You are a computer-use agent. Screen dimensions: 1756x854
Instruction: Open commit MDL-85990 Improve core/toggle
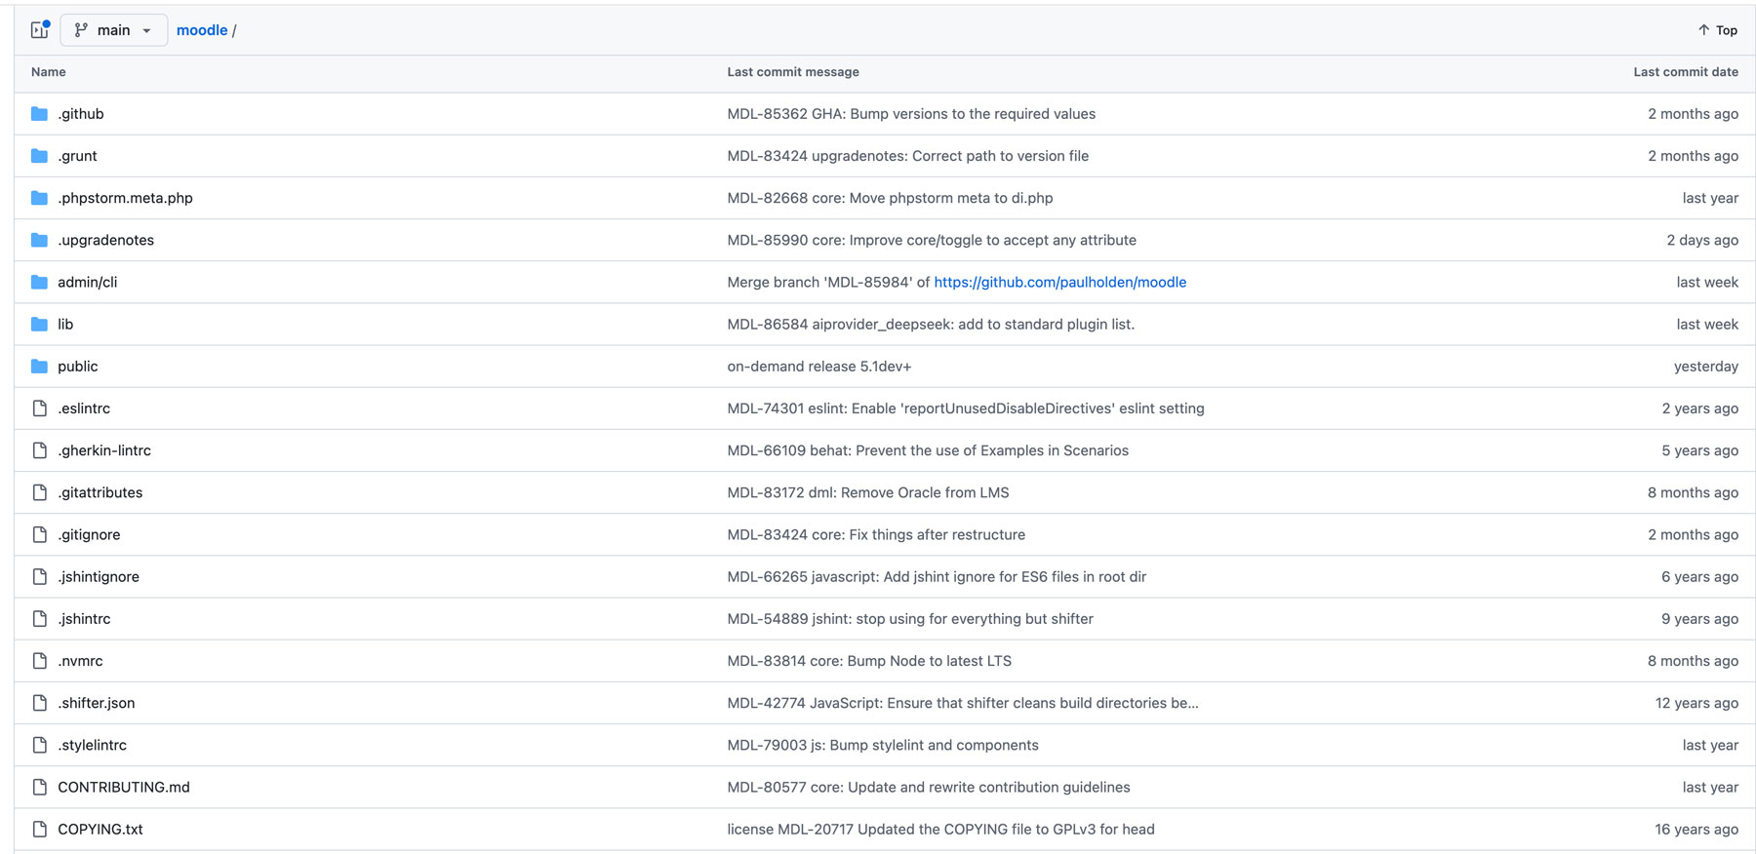pyautogui.click(x=932, y=240)
